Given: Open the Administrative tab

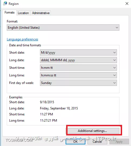Looking at the screenshot, I should coord(41,13).
